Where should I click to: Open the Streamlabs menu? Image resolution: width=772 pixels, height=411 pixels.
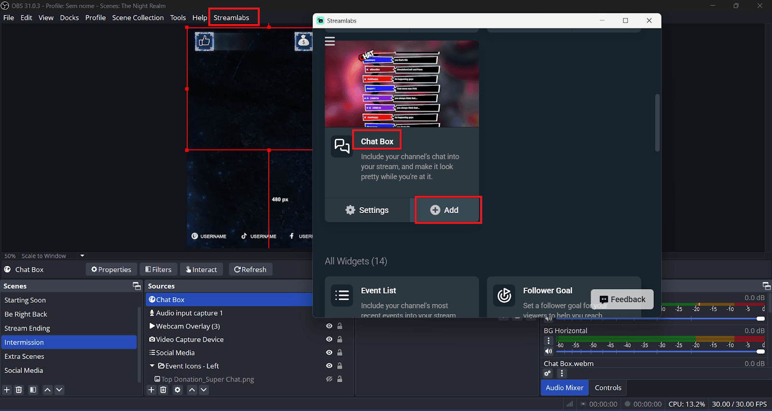(x=232, y=18)
